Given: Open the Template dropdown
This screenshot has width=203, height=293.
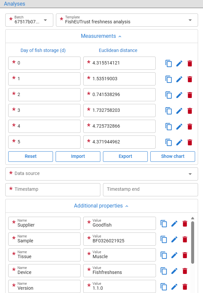Looking at the screenshot, I should pos(127,20).
